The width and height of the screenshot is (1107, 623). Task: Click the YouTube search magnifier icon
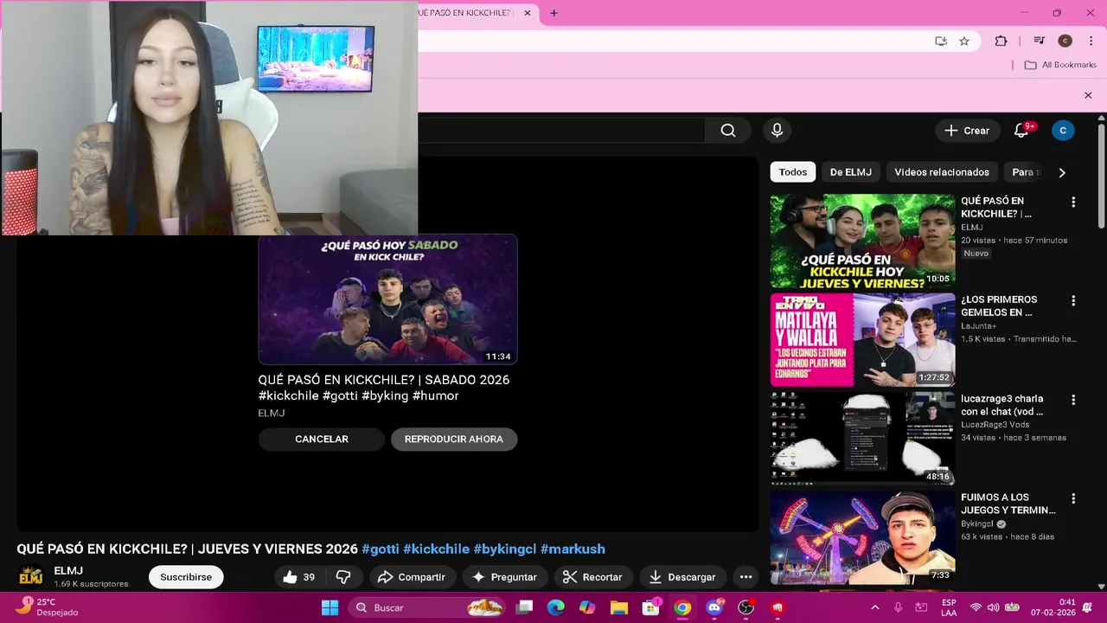728,131
